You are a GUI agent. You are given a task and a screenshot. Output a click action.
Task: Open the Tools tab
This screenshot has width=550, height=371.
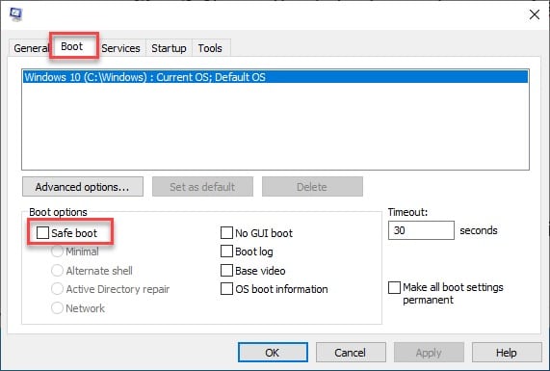click(x=210, y=48)
